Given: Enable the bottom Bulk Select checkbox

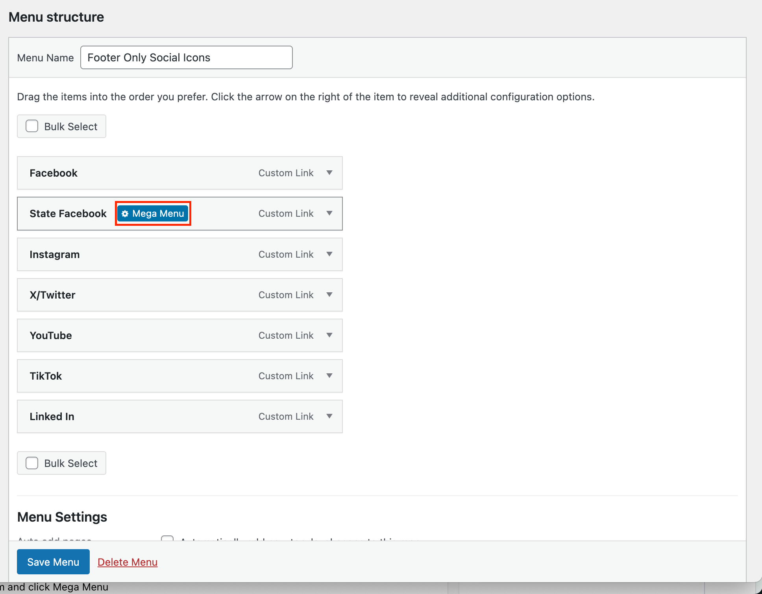Looking at the screenshot, I should tap(32, 463).
